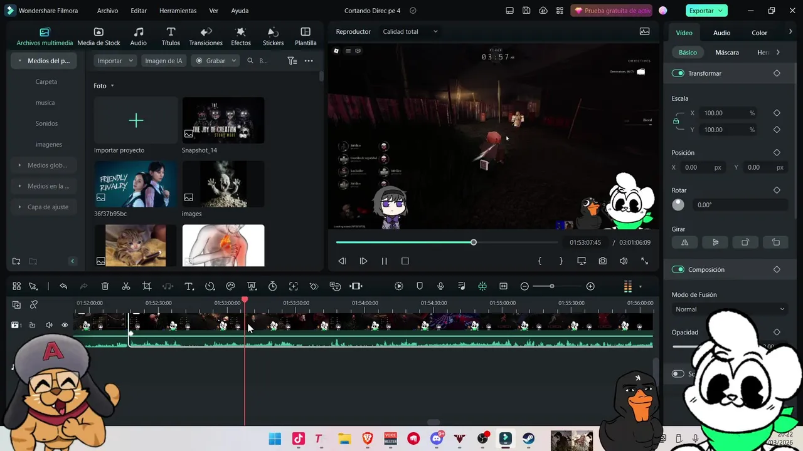Expand the Medios globales tree item
This screenshot has width=803, height=451.
click(20, 165)
